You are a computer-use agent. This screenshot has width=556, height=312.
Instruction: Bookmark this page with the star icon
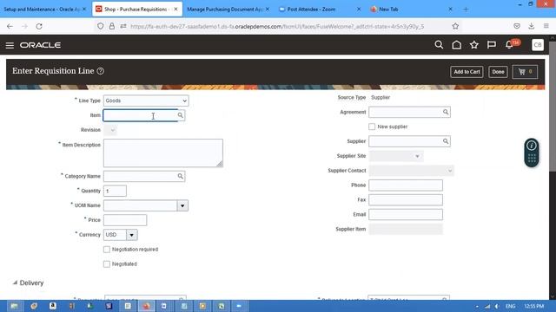pyautogui.click(x=455, y=26)
